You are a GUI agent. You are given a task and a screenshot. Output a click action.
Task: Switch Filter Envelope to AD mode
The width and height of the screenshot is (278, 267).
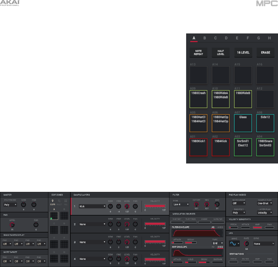(x=213, y=227)
